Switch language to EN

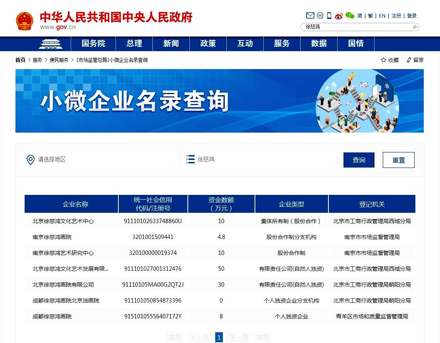(382, 16)
